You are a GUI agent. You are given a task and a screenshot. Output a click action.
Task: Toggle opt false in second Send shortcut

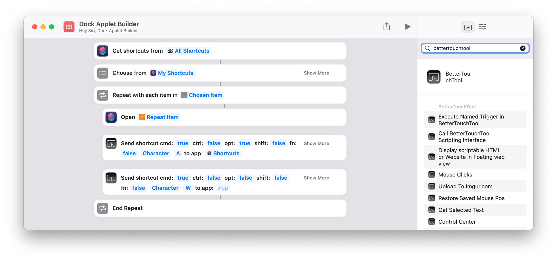[x=246, y=178]
